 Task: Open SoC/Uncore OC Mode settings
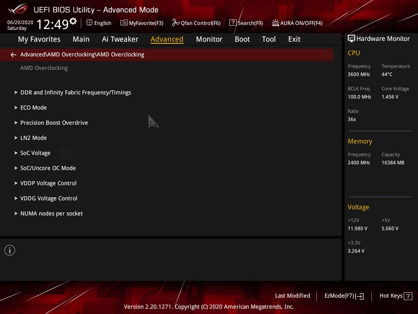48,168
